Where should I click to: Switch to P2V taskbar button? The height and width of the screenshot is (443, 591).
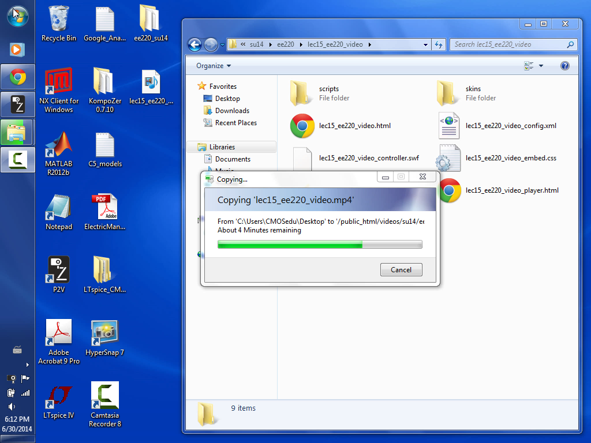[x=17, y=104]
